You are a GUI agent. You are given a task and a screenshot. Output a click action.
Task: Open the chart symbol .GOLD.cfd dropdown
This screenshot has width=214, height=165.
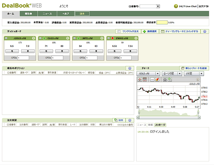[148, 74]
